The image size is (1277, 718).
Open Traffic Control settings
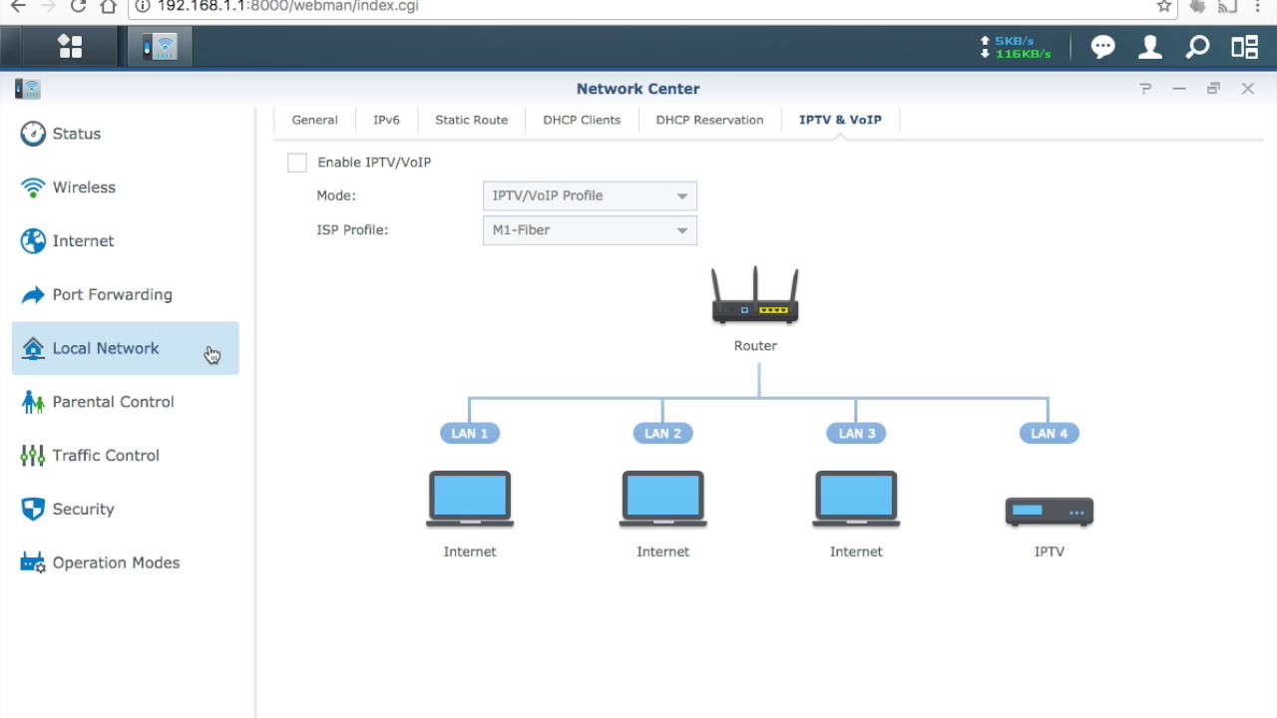coord(126,456)
